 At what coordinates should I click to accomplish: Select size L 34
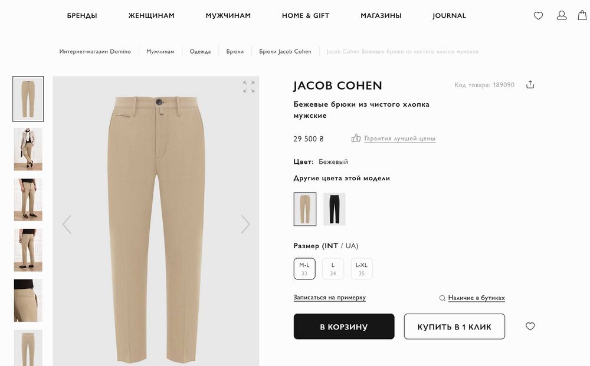333,269
